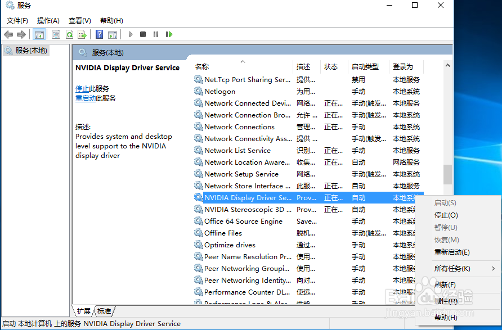Click the back navigation arrow
This screenshot has height=330, width=502.
click(7, 34)
